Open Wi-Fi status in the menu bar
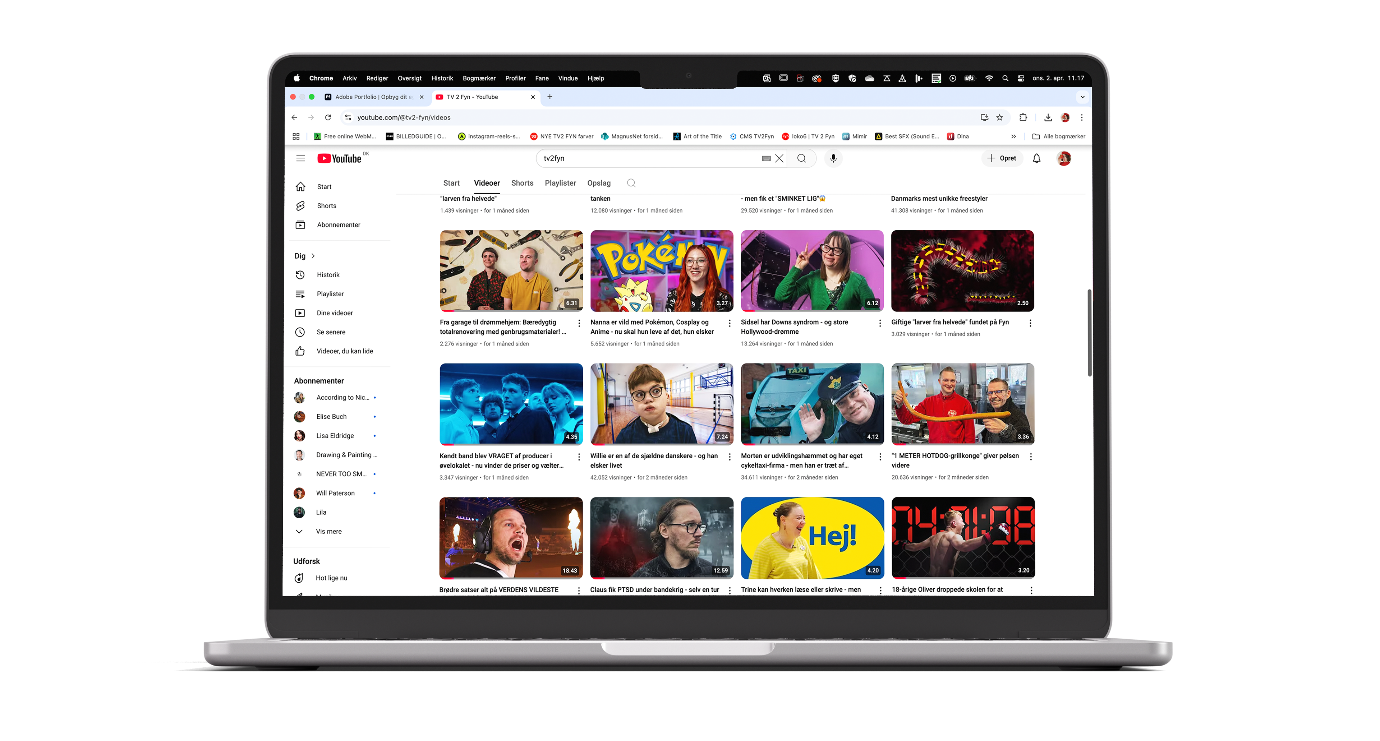Screen dimensions: 1380x741 pos(989,78)
